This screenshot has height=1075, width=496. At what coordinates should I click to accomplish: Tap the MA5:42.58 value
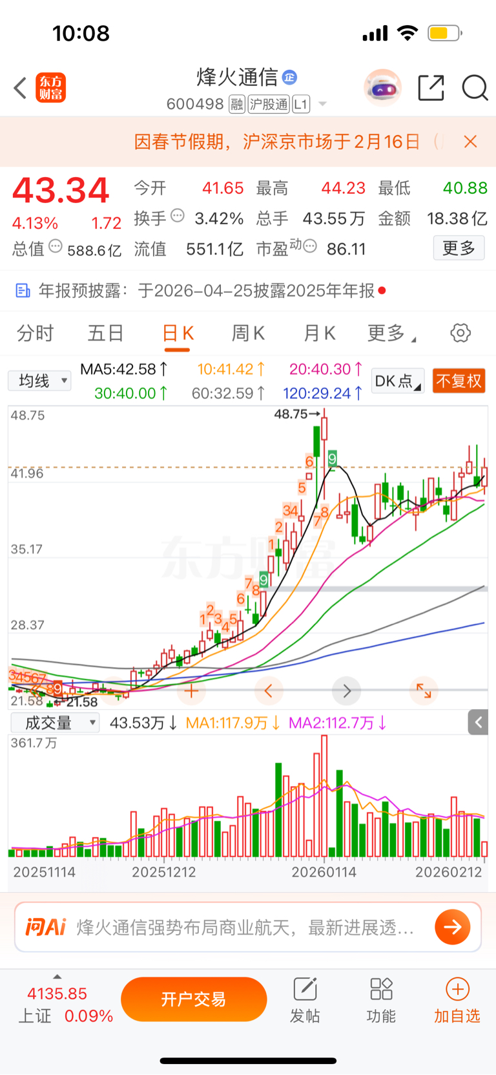click(x=124, y=369)
